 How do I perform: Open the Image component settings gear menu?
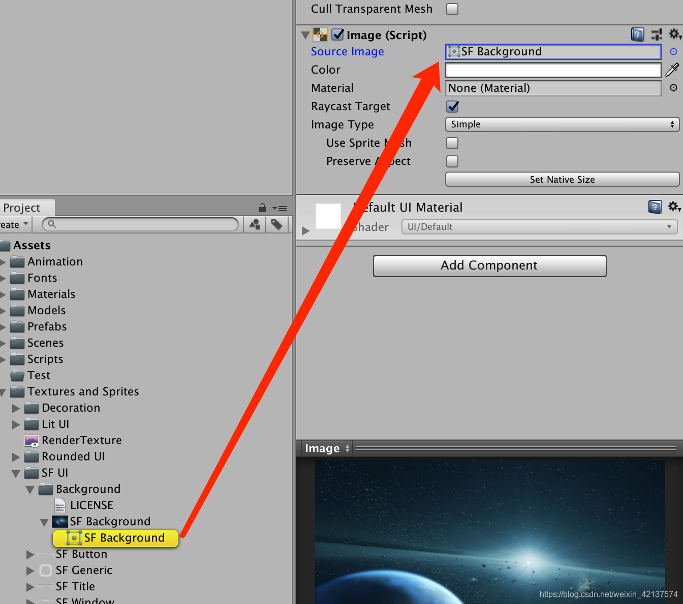[675, 35]
